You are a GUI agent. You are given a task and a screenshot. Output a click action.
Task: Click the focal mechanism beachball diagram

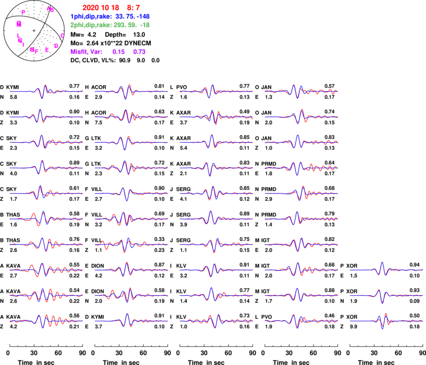34,31
